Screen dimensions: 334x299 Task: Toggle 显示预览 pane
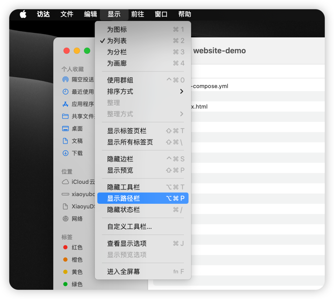tap(143, 170)
